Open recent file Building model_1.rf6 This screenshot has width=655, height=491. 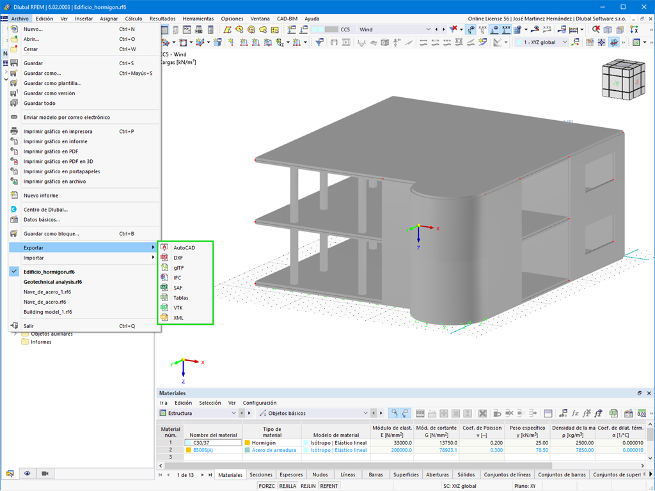(47, 312)
